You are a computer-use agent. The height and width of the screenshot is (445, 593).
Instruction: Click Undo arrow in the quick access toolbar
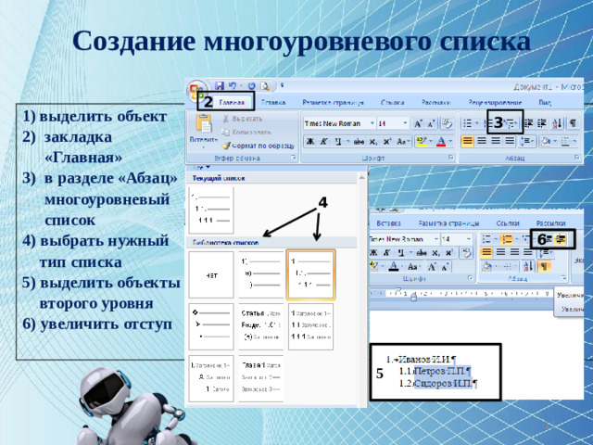pos(233,86)
